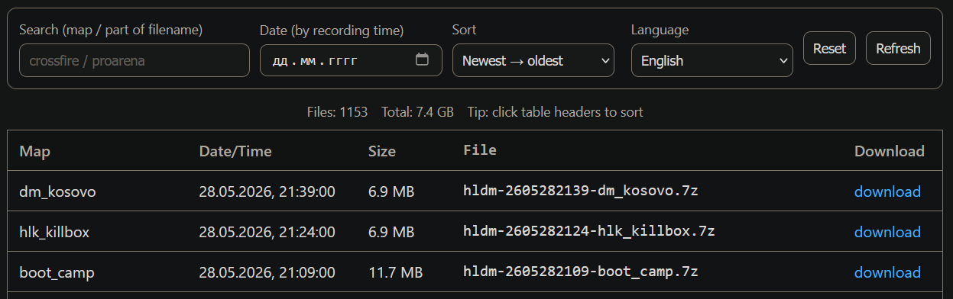This screenshot has height=299, width=953.
Task: Sort by the Map column header
Action: [x=34, y=151]
